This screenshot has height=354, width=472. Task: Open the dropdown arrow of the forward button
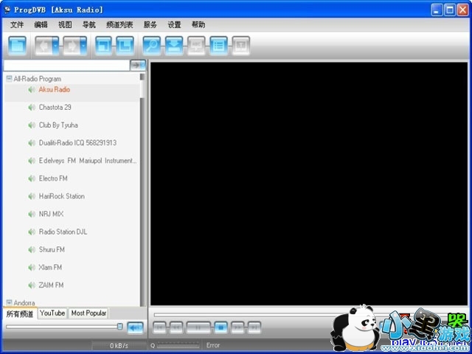click(84, 46)
